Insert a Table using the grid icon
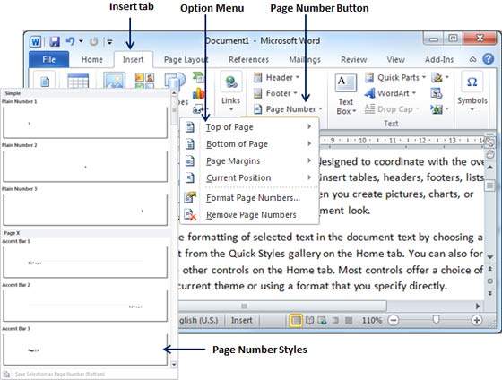The height and width of the screenshot is (380, 502). tap(78, 81)
